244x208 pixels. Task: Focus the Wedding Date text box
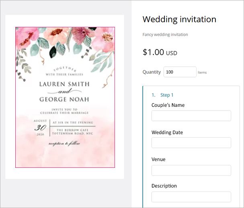[191, 143]
